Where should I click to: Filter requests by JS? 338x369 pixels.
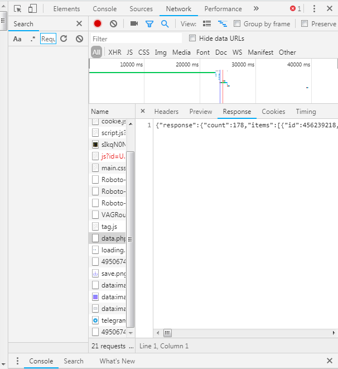[x=130, y=52]
